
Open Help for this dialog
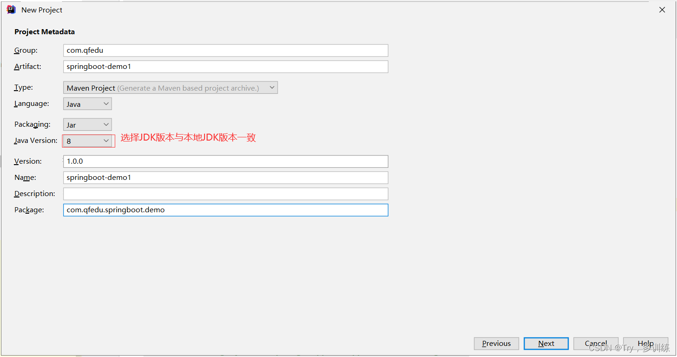(646, 344)
